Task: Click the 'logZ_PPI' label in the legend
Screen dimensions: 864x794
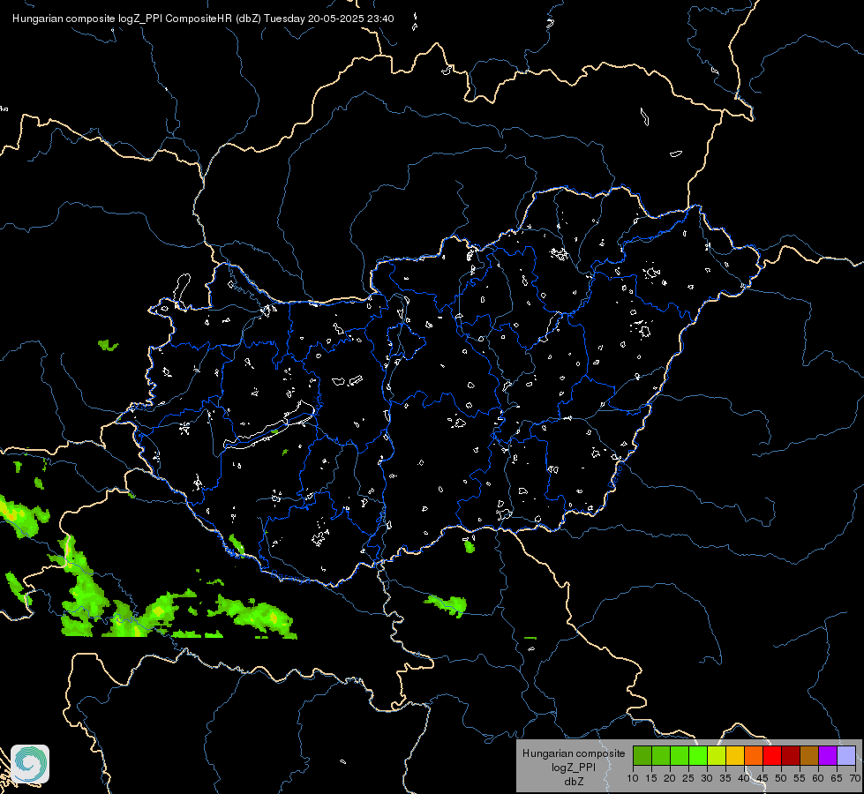Action: tap(574, 767)
